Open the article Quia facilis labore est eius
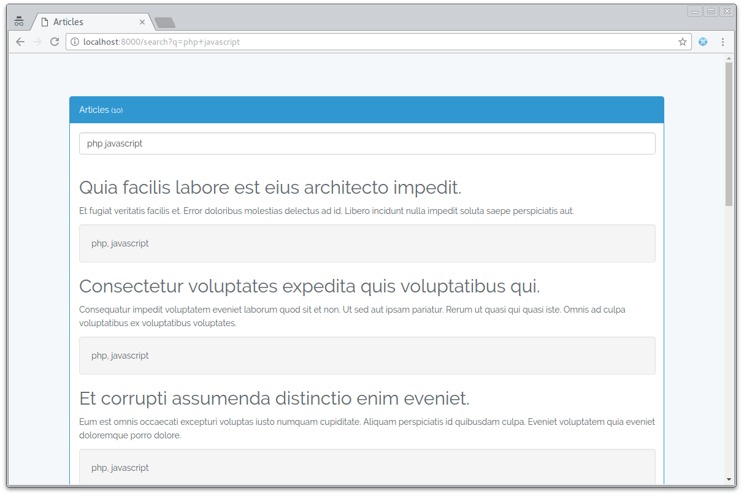Screen dimensions: 744x496 (270, 188)
